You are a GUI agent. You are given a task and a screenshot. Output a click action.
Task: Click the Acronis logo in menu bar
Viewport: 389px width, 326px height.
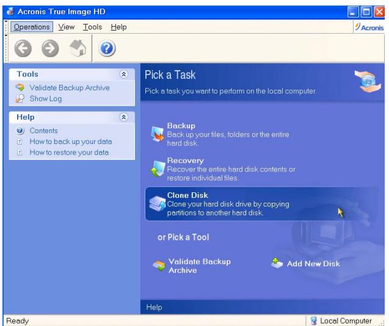click(369, 27)
